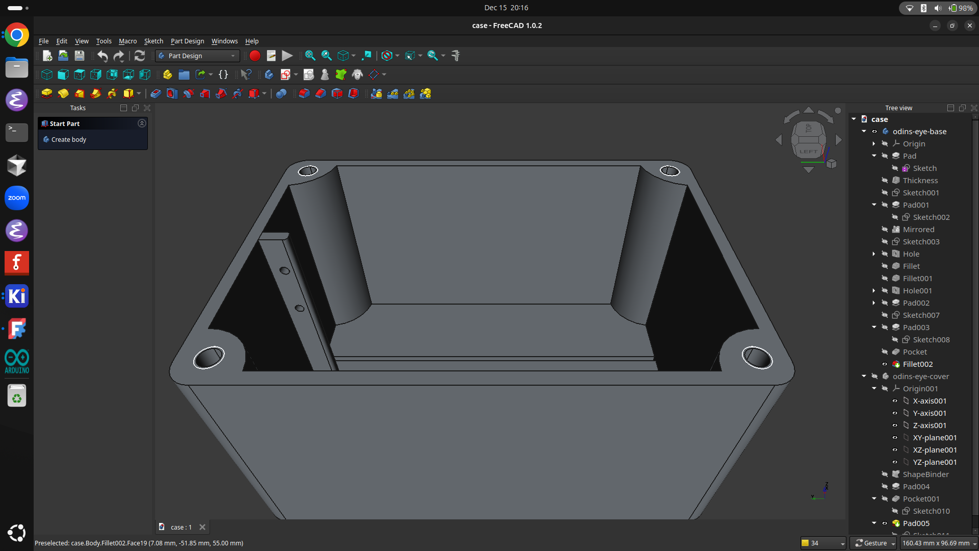Click the Create body toolbar icon
The width and height of the screenshot is (979, 551).
coord(269,74)
